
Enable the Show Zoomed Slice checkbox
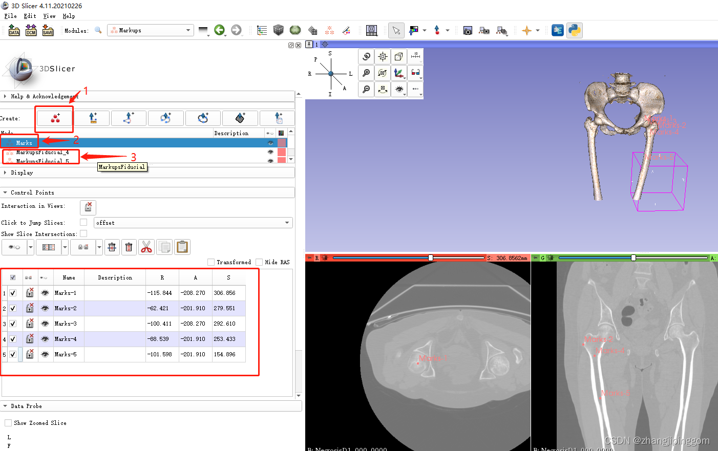pyautogui.click(x=8, y=423)
